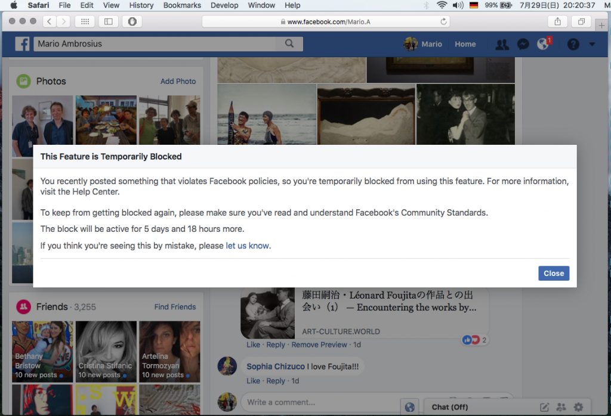Click the German flag input source

[474, 5]
